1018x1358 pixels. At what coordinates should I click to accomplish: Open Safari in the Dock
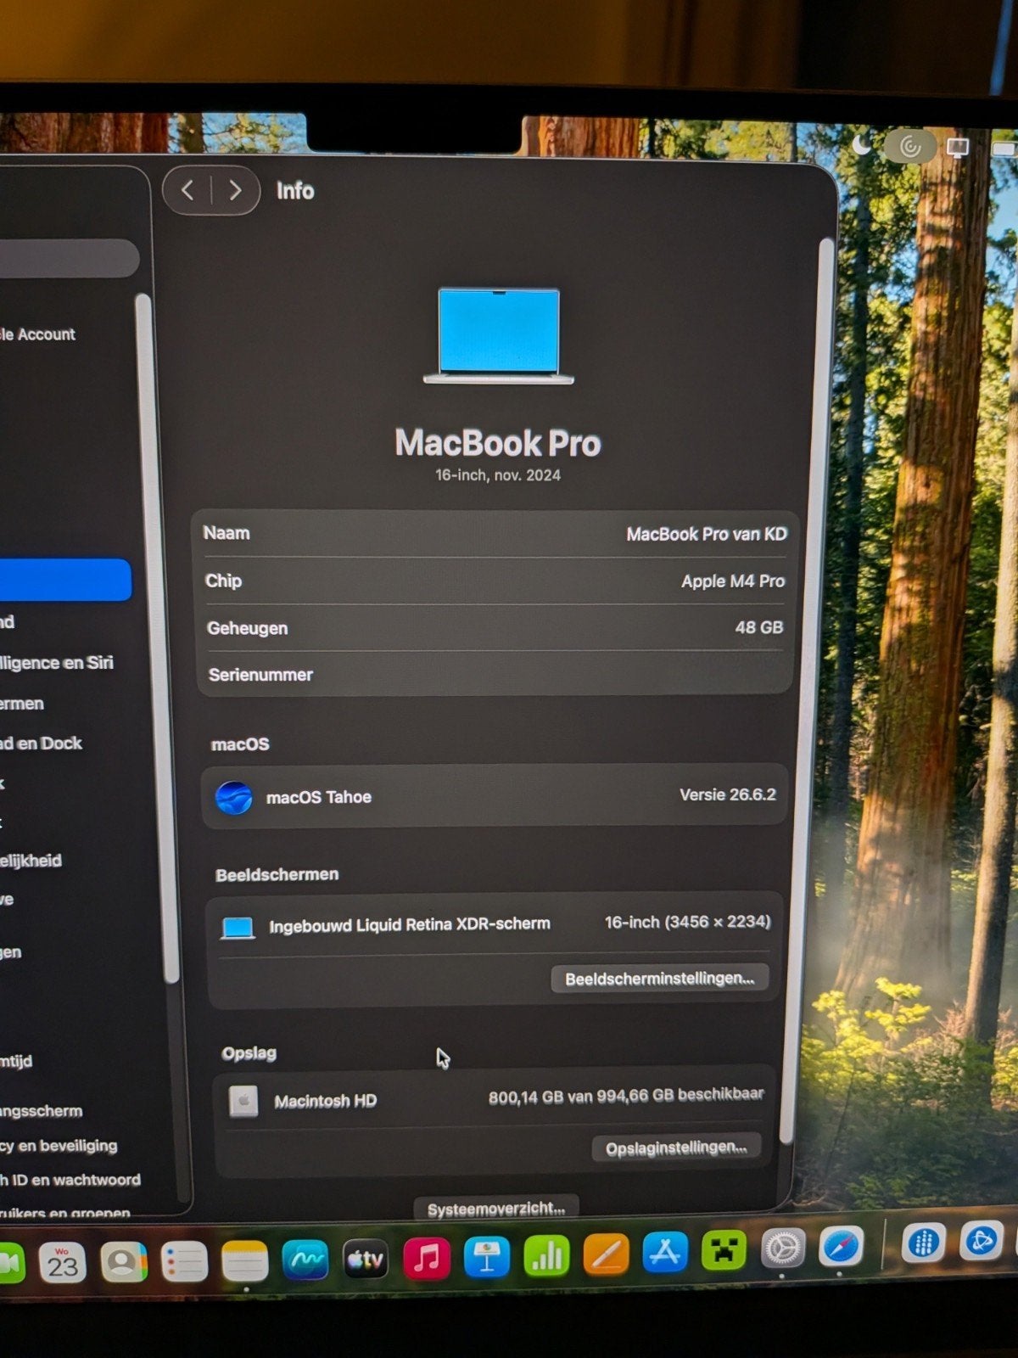[841, 1246]
